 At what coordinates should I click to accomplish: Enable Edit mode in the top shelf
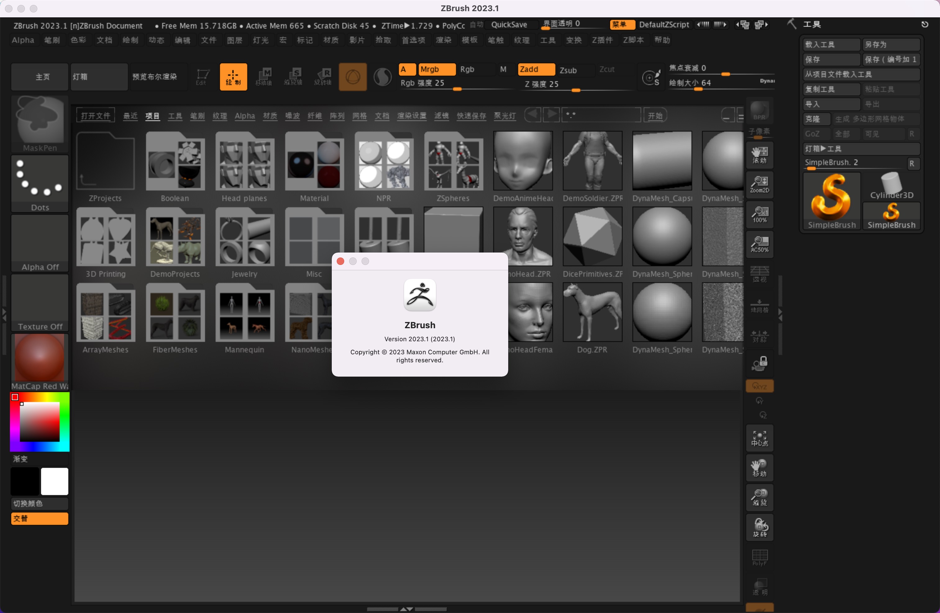[x=202, y=77]
